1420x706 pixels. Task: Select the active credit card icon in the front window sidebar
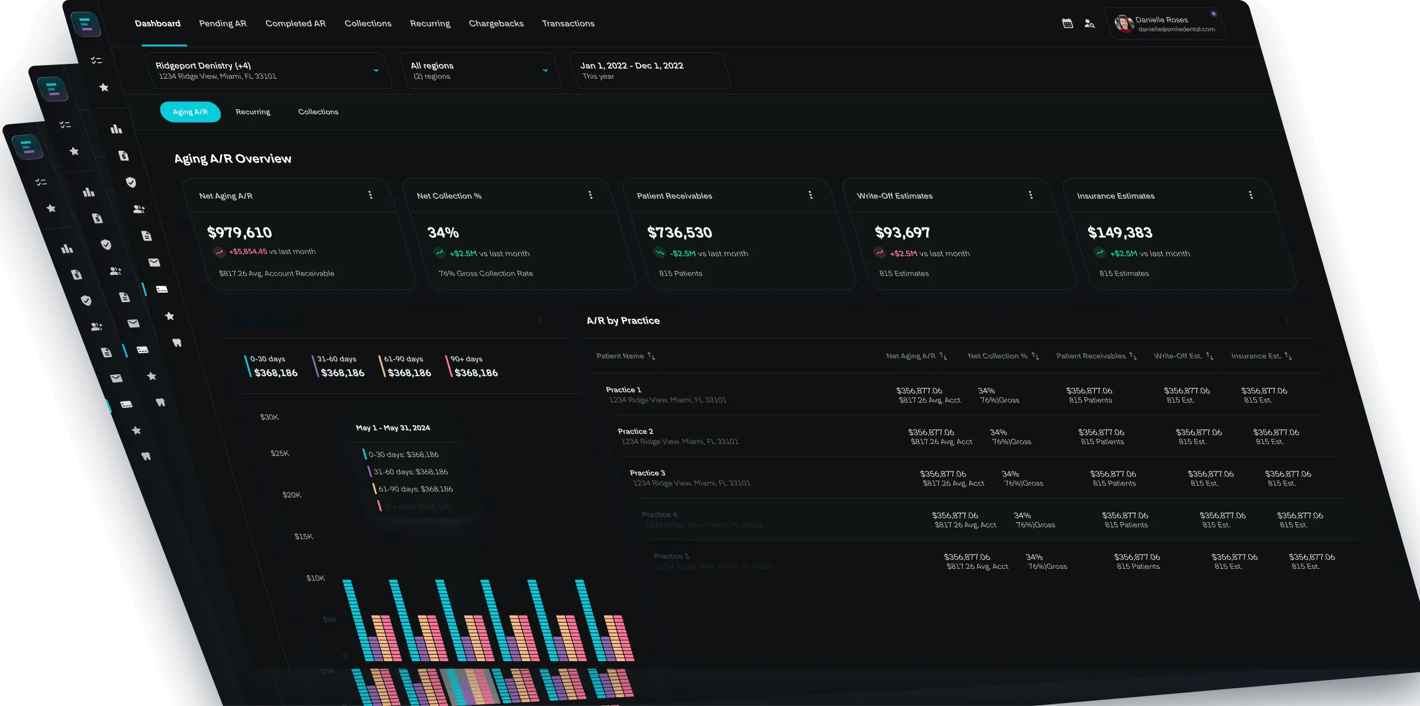[162, 289]
